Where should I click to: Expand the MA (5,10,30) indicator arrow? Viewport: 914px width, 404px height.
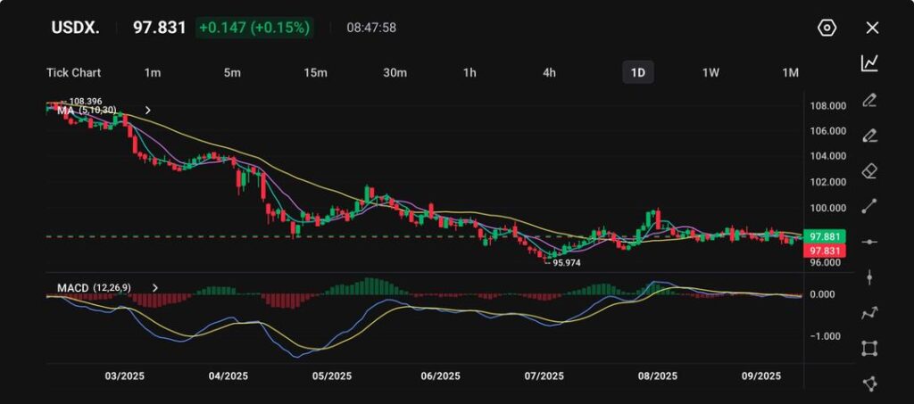click(148, 111)
